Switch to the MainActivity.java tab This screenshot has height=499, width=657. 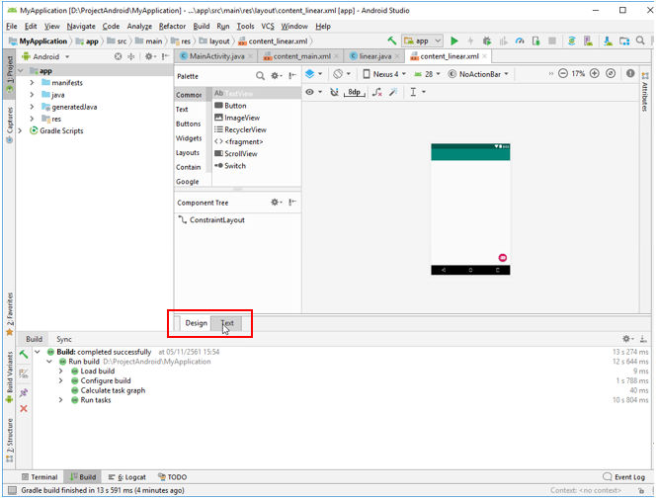(216, 56)
